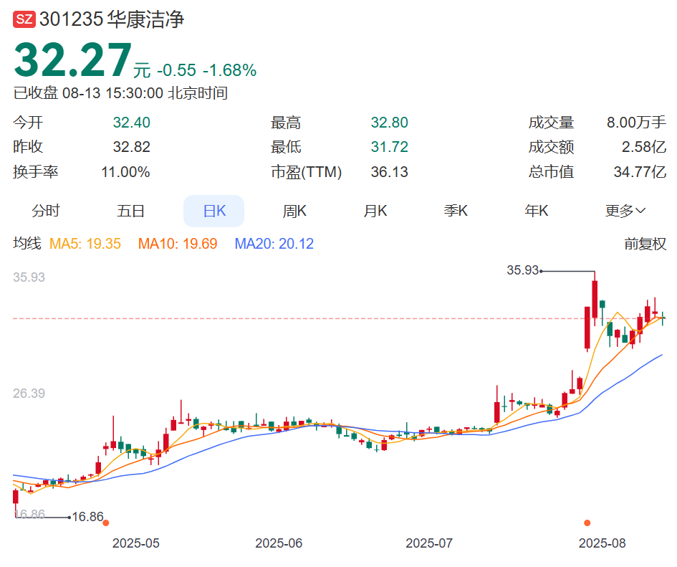Click the orange event dot before 2025-05
This screenshot has width=677, height=567.
click(106, 523)
